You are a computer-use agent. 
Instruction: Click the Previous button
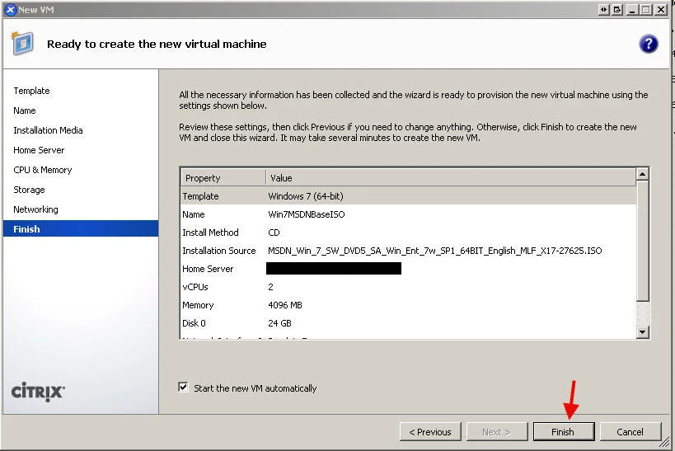[x=430, y=431]
